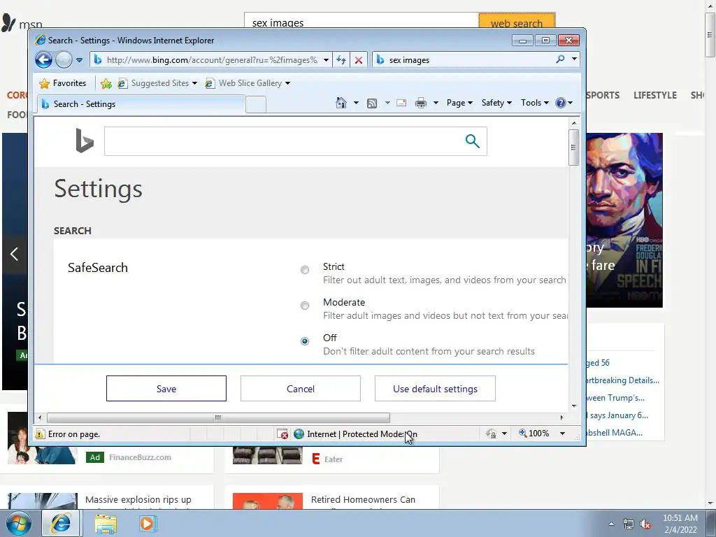Open Suggested Sites favorites item

point(157,83)
